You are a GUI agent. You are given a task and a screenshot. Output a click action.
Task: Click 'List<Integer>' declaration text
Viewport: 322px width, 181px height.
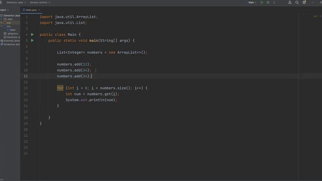(x=71, y=52)
